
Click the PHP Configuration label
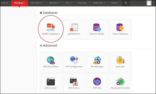pyautogui.click(x=74, y=66)
